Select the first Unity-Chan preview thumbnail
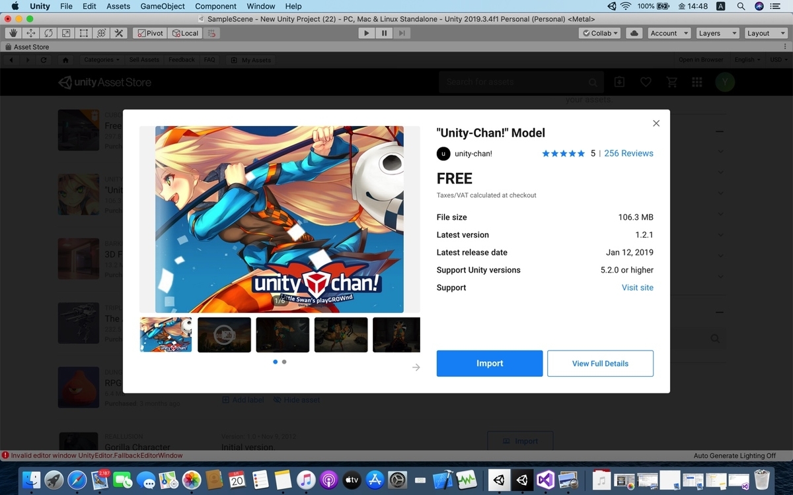 [x=166, y=335]
